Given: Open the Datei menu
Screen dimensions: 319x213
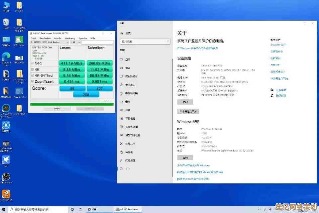Looking at the screenshot, I should tap(33, 38).
